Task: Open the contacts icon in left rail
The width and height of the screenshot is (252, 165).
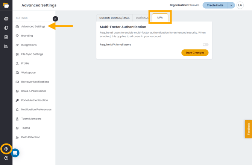Action: pyautogui.click(x=6, y=37)
